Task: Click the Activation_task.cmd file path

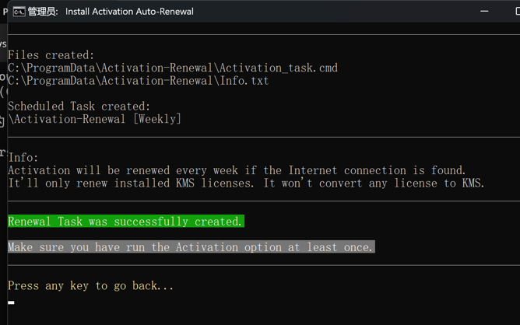Action: coord(172,68)
